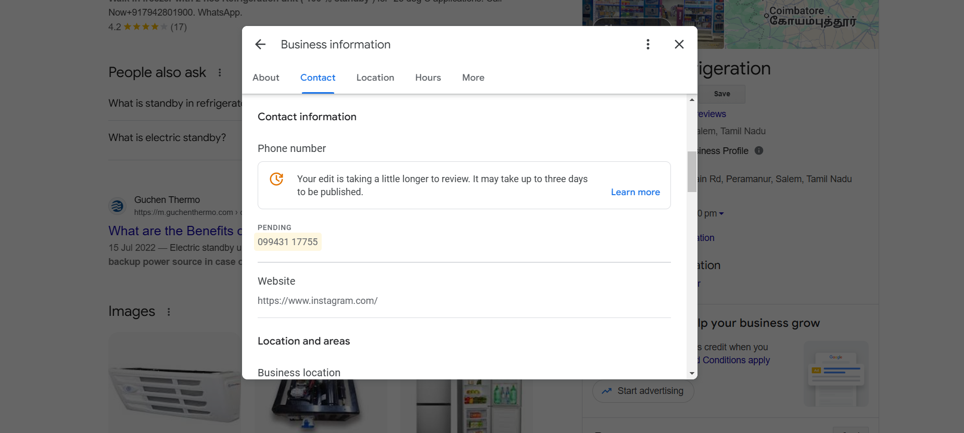Click the dialog scrollbar up arrow

pyautogui.click(x=692, y=99)
